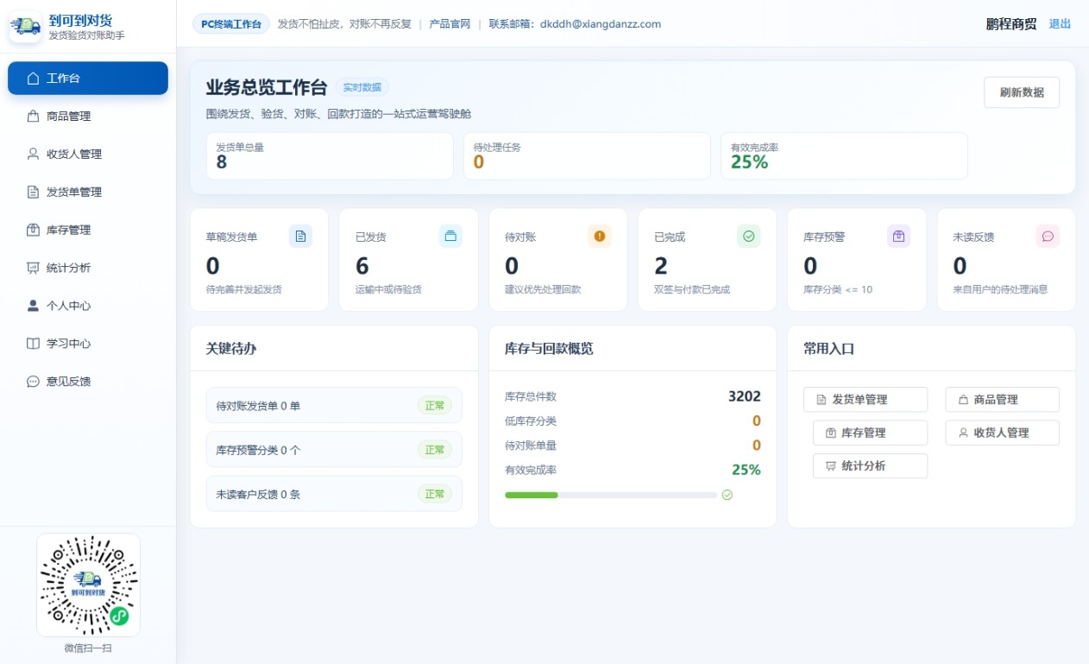Go to 收货人管理 in the sidebar
This screenshot has width=1089, height=664.
88,155
